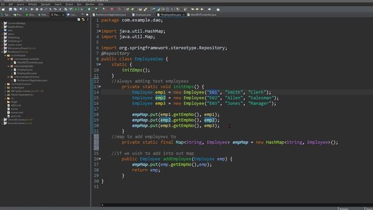Screen dimensions: 373x210
Task: Toggle the import fold marker at line 3
Action: pyautogui.click(x=100, y=31)
